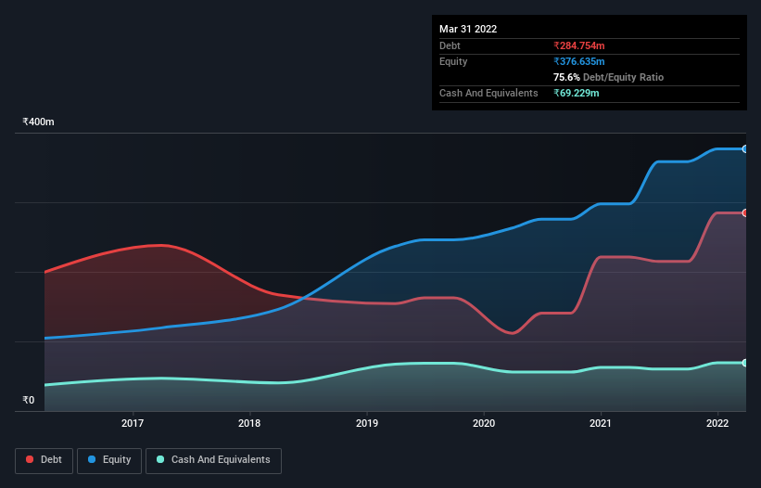Click the 2020 x-axis label
The width and height of the screenshot is (761, 488).
coord(484,423)
